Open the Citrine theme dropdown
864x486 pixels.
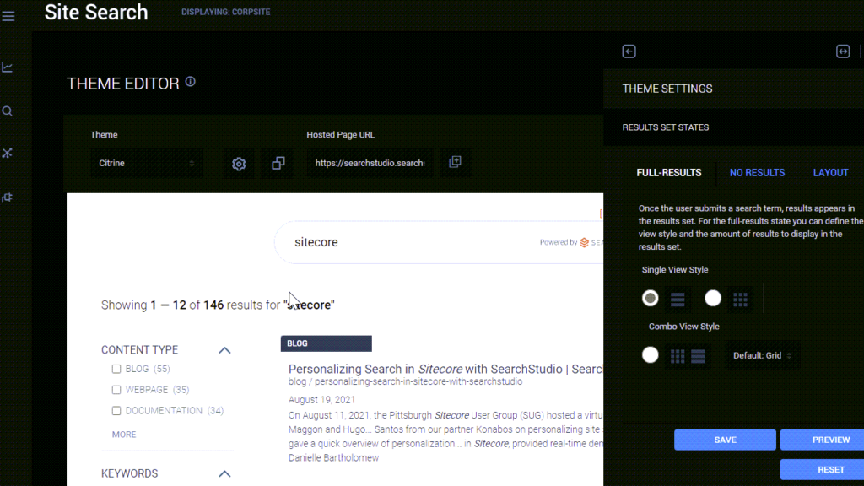pos(146,163)
